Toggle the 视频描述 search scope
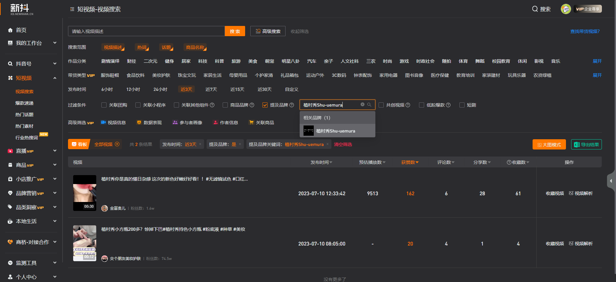This screenshot has height=282, width=616. point(113,47)
